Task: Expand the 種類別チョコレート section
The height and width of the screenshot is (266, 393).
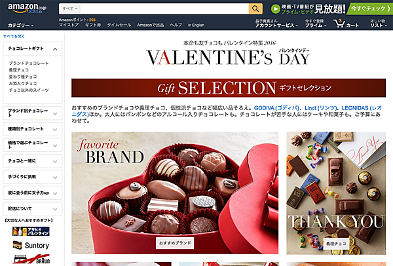Action: click(x=32, y=129)
